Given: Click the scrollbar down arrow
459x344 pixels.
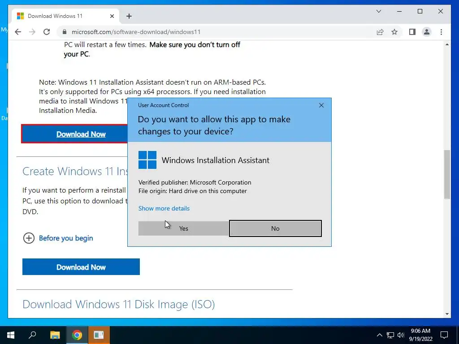Looking at the screenshot, I should tap(447, 314).
